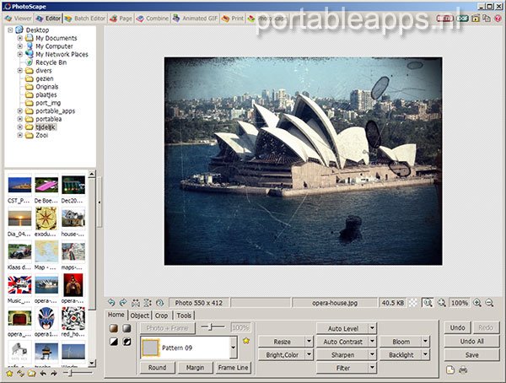506x383 pixels.
Task: Click the print icon below Save
Action: pyautogui.click(x=463, y=370)
